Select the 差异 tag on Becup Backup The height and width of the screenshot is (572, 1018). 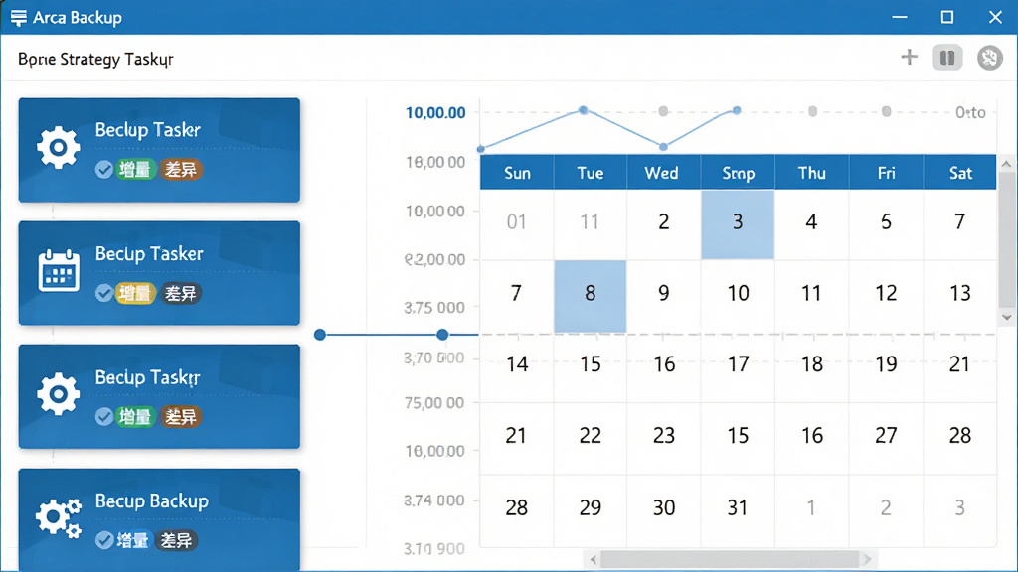(x=176, y=540)
